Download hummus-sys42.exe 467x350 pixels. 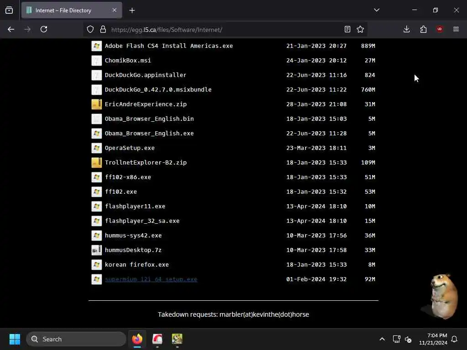[133, 236]
